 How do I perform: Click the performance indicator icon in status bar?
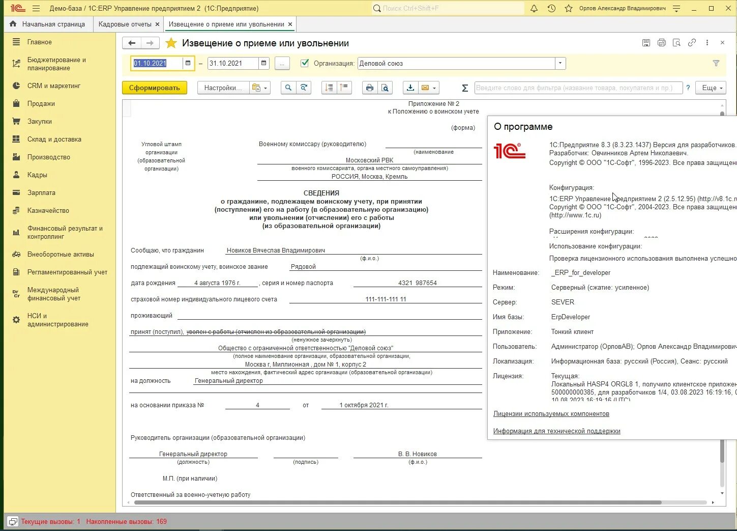pyautogui.click(x=13, y=521)
